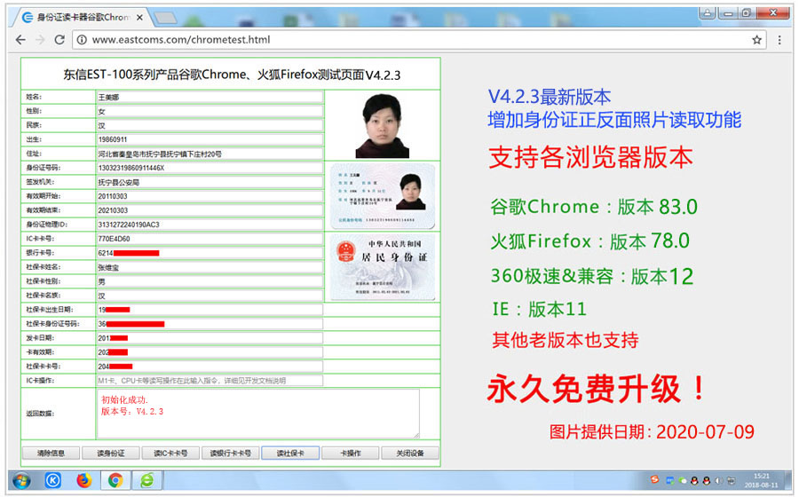
Task: Close the 身份证读卡器 browser tab
Action: [139, 18]
